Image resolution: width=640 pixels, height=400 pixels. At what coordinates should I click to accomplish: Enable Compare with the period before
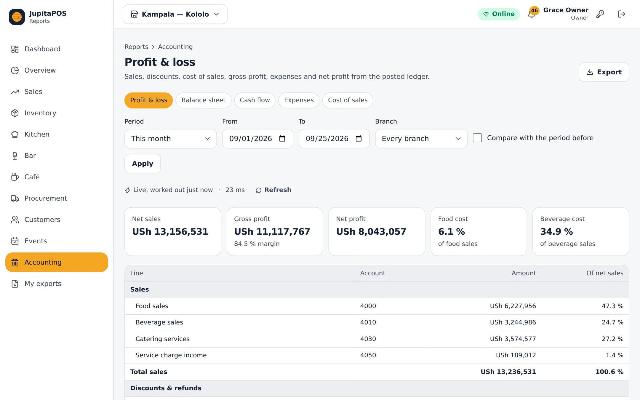tap(477, 138)
